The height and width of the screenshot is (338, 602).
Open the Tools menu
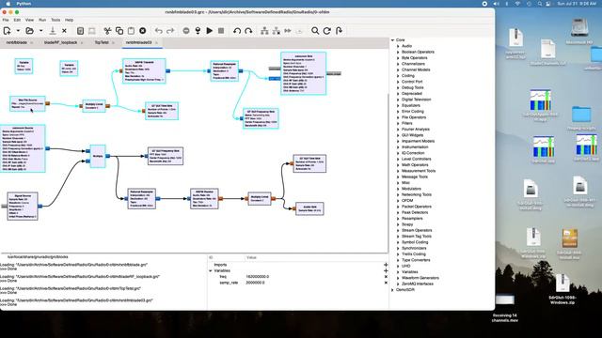tap(55, 20)
